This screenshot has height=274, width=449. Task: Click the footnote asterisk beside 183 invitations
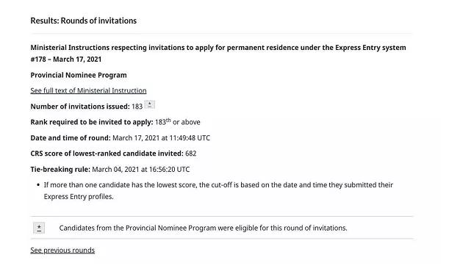[149, 104]
